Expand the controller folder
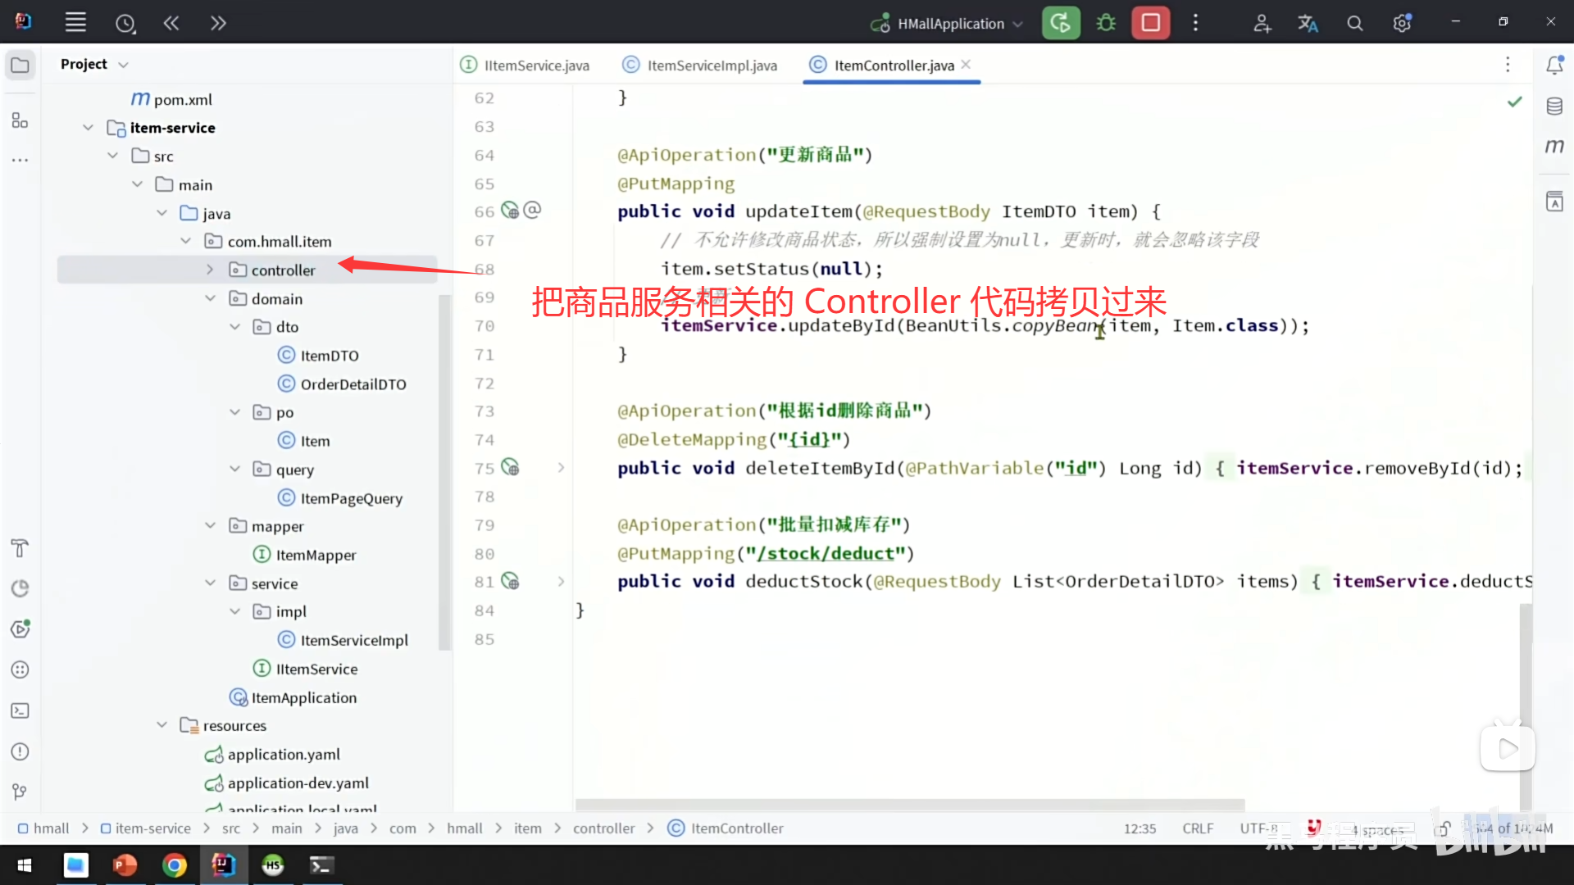 point(210,270)
